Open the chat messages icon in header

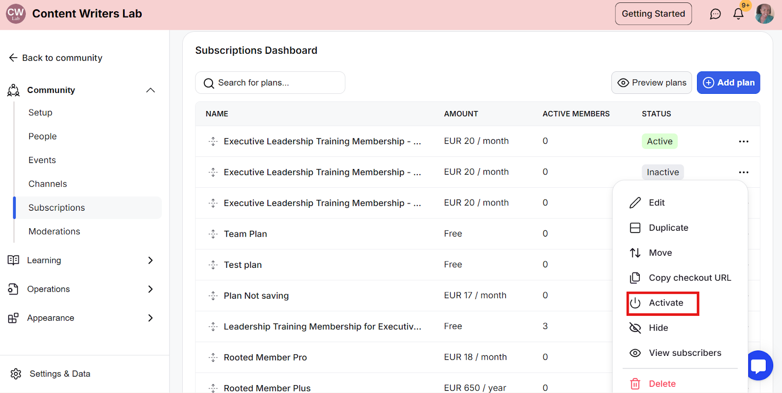(715, 14)
